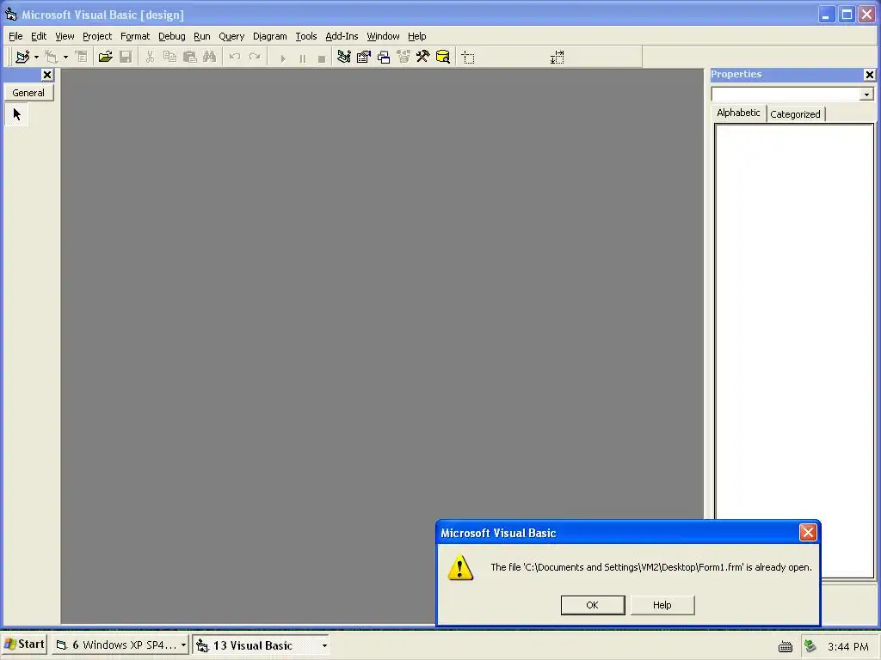Screen dimensions: 881x660
Task: Click the Save Project floppy icon
Action: point(126,57)
